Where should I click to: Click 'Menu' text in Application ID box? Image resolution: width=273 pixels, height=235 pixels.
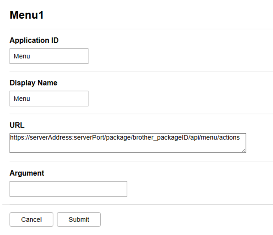pyautogui.click(x=22, y=56)
